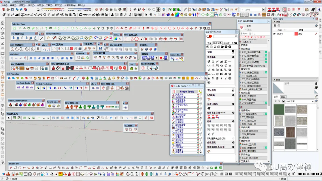Toggle green switch for RBC_快速旋转工具
Image resolution: width=322 pixels, height=181 pixels.
[x=266, y=52]
